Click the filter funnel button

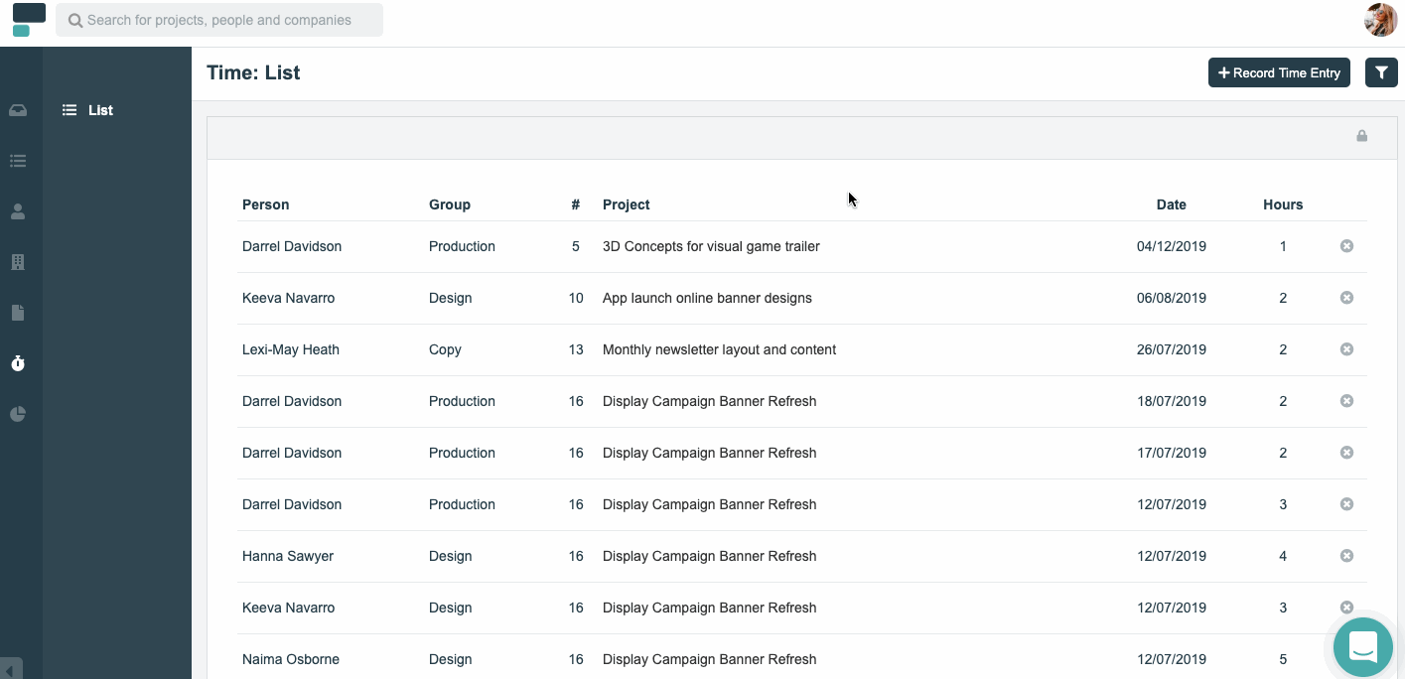pos(1381,72)
